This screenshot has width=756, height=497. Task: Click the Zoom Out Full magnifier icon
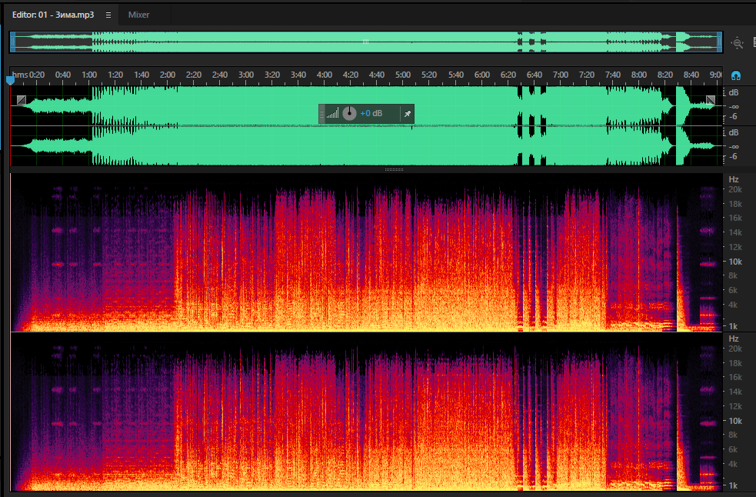pyautogui.click(x=737, y=43)
